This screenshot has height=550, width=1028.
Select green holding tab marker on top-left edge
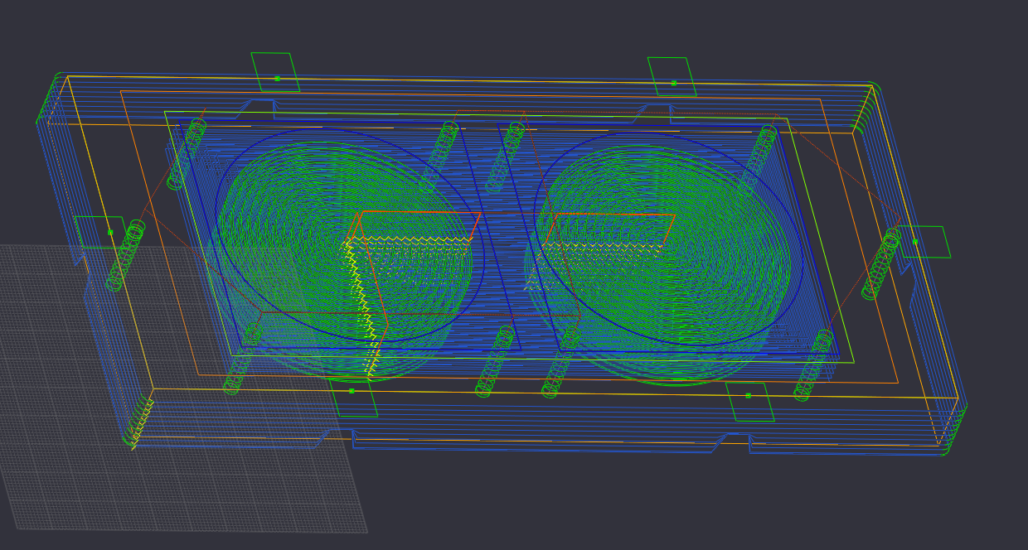point(276,78)
